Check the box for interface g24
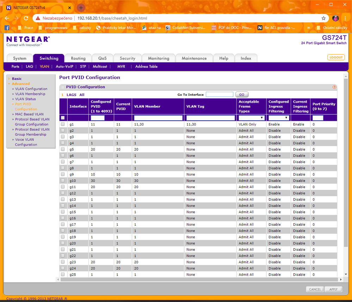The height and width of the screenshot is (302, 352). pos(63,268)
